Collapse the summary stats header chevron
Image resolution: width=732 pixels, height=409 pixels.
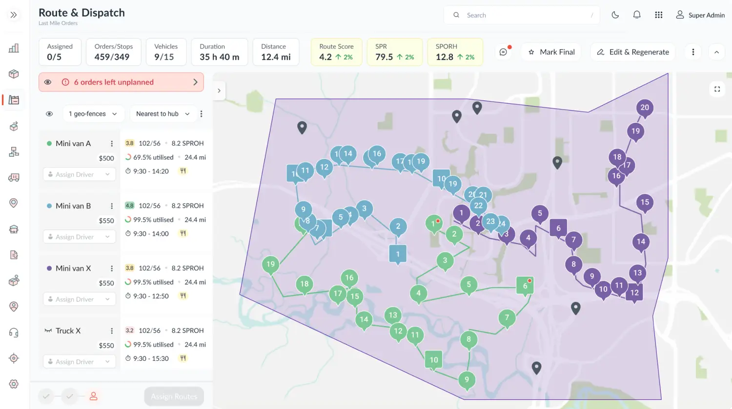click(x=716, y=52)
